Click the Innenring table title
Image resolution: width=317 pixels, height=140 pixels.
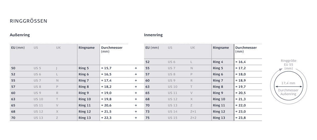point(153,35)
